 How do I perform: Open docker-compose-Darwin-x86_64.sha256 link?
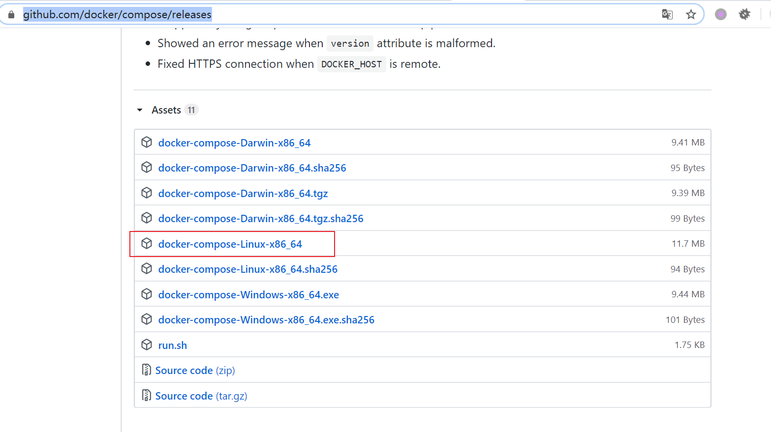(252, 168)
